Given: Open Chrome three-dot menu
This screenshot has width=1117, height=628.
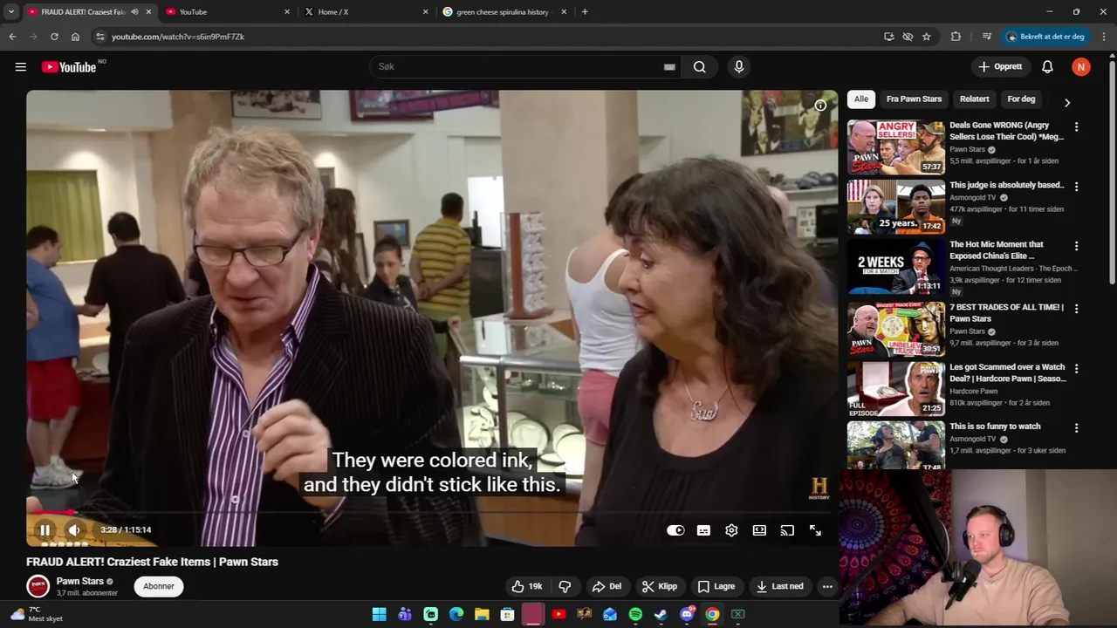Looking at the screenshot, I should [x=1104, y=37].
